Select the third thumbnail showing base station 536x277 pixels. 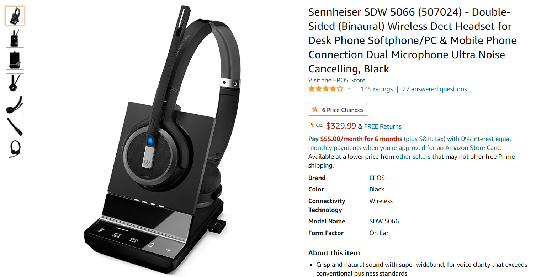click(15, 60)
